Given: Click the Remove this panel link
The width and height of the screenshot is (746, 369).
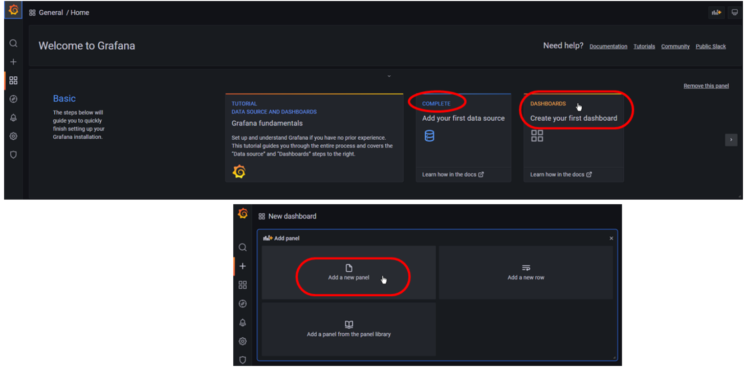Looking at the screenshot, I should click(x=706, y=86).
